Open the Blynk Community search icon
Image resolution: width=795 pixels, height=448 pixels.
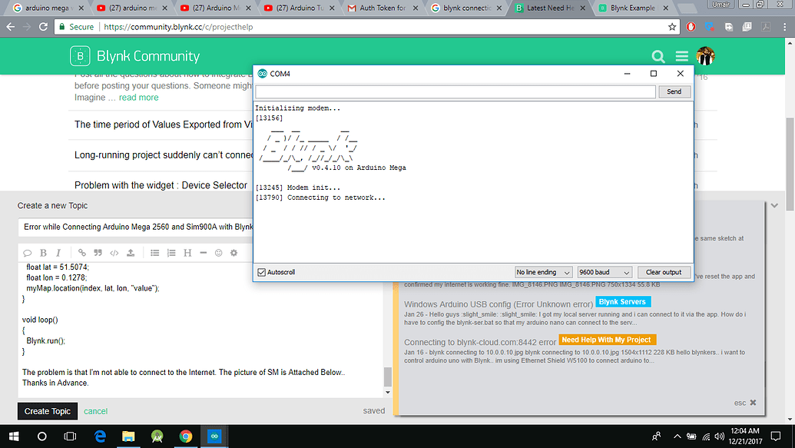pyautogui.click(x=658, y=56)
